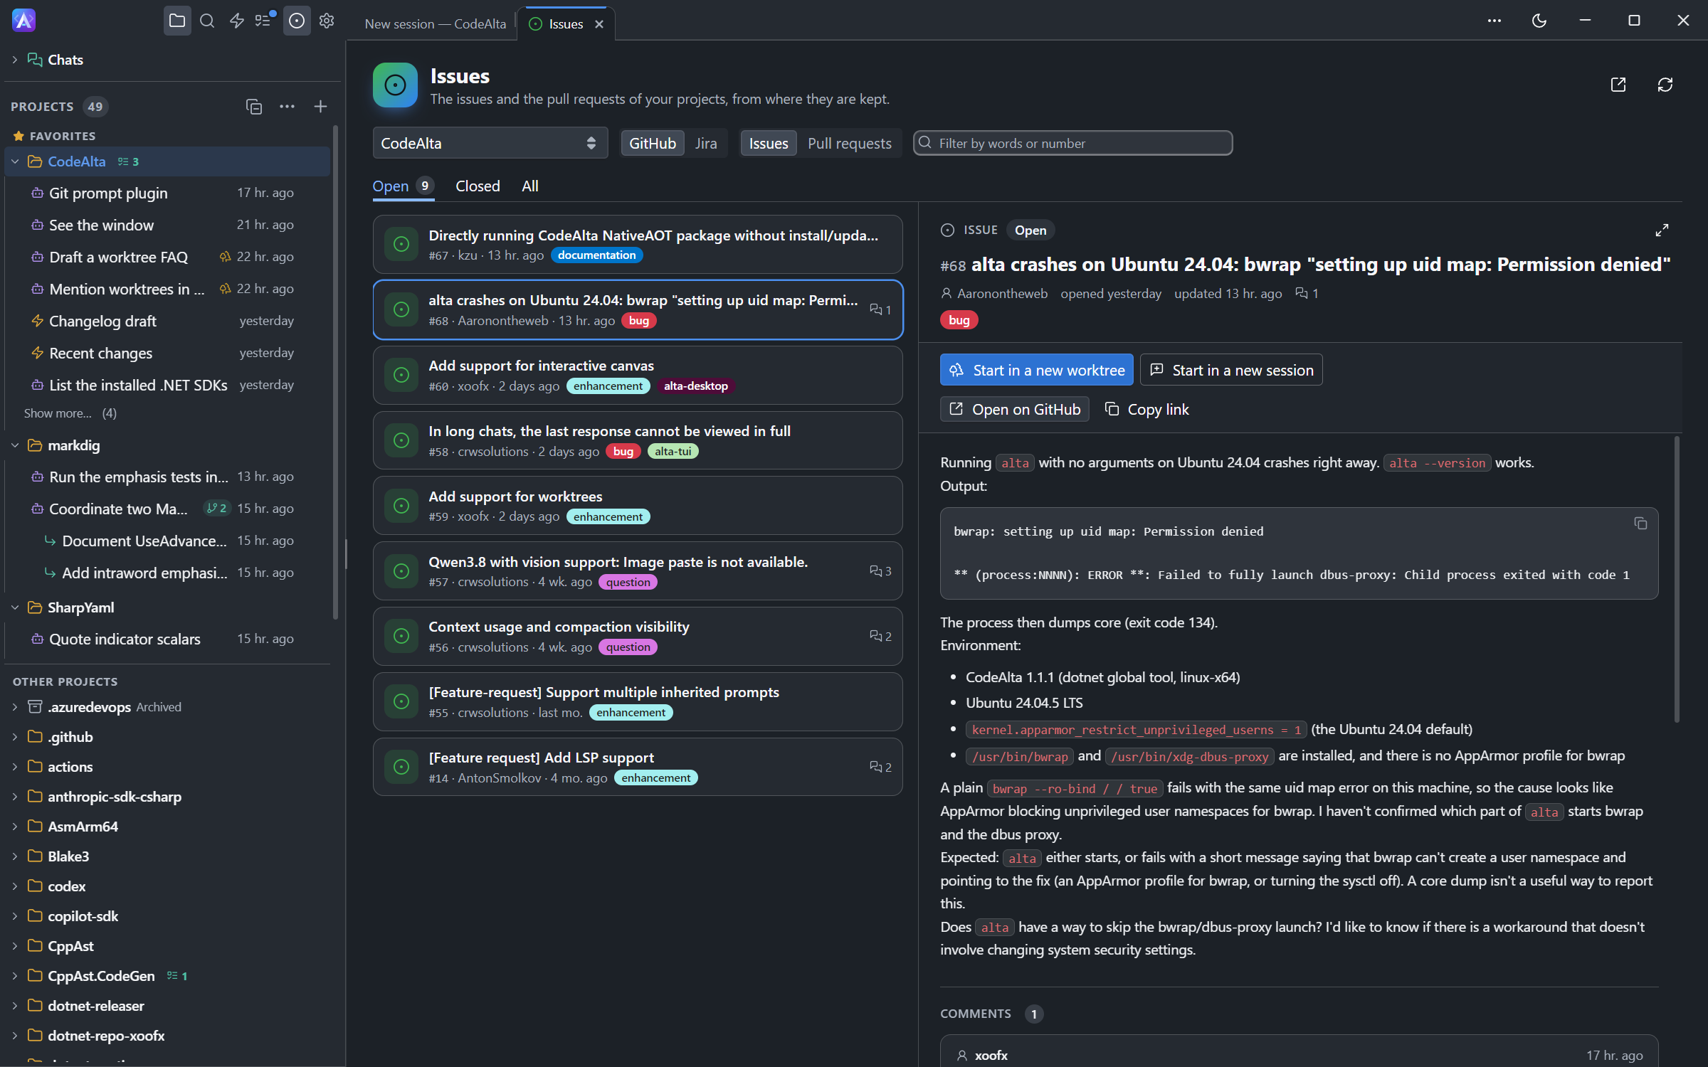
Task: Expand the .github project folder
Action: point(14,737)
